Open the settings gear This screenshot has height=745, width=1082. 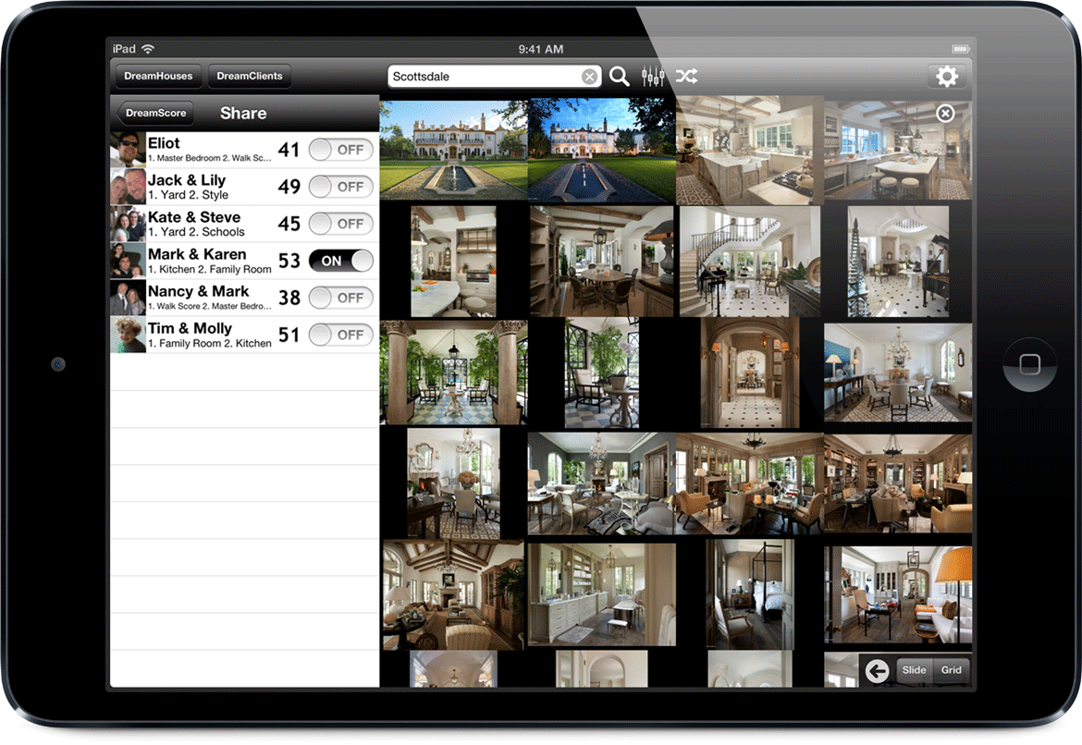pos(947,76)
